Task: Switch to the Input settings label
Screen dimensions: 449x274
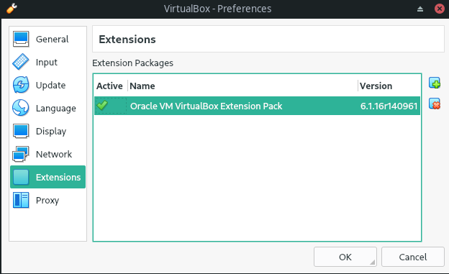Action: pos(46,62)
